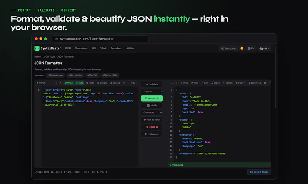
Task: Open the Convert to dropdown
Action: (152, 113)
